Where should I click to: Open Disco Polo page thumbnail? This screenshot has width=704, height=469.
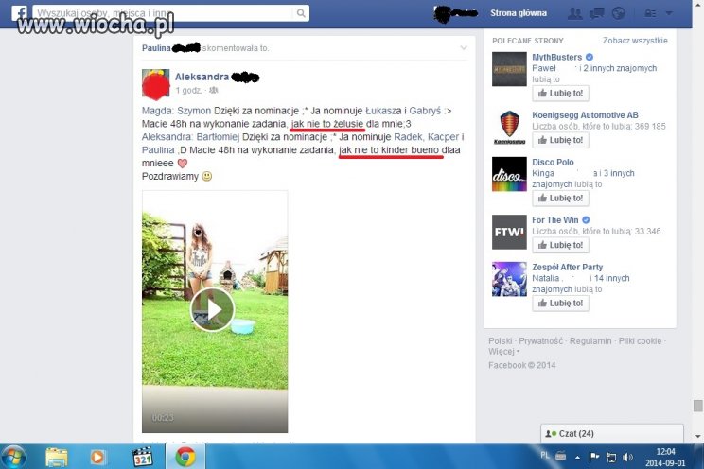509,174
